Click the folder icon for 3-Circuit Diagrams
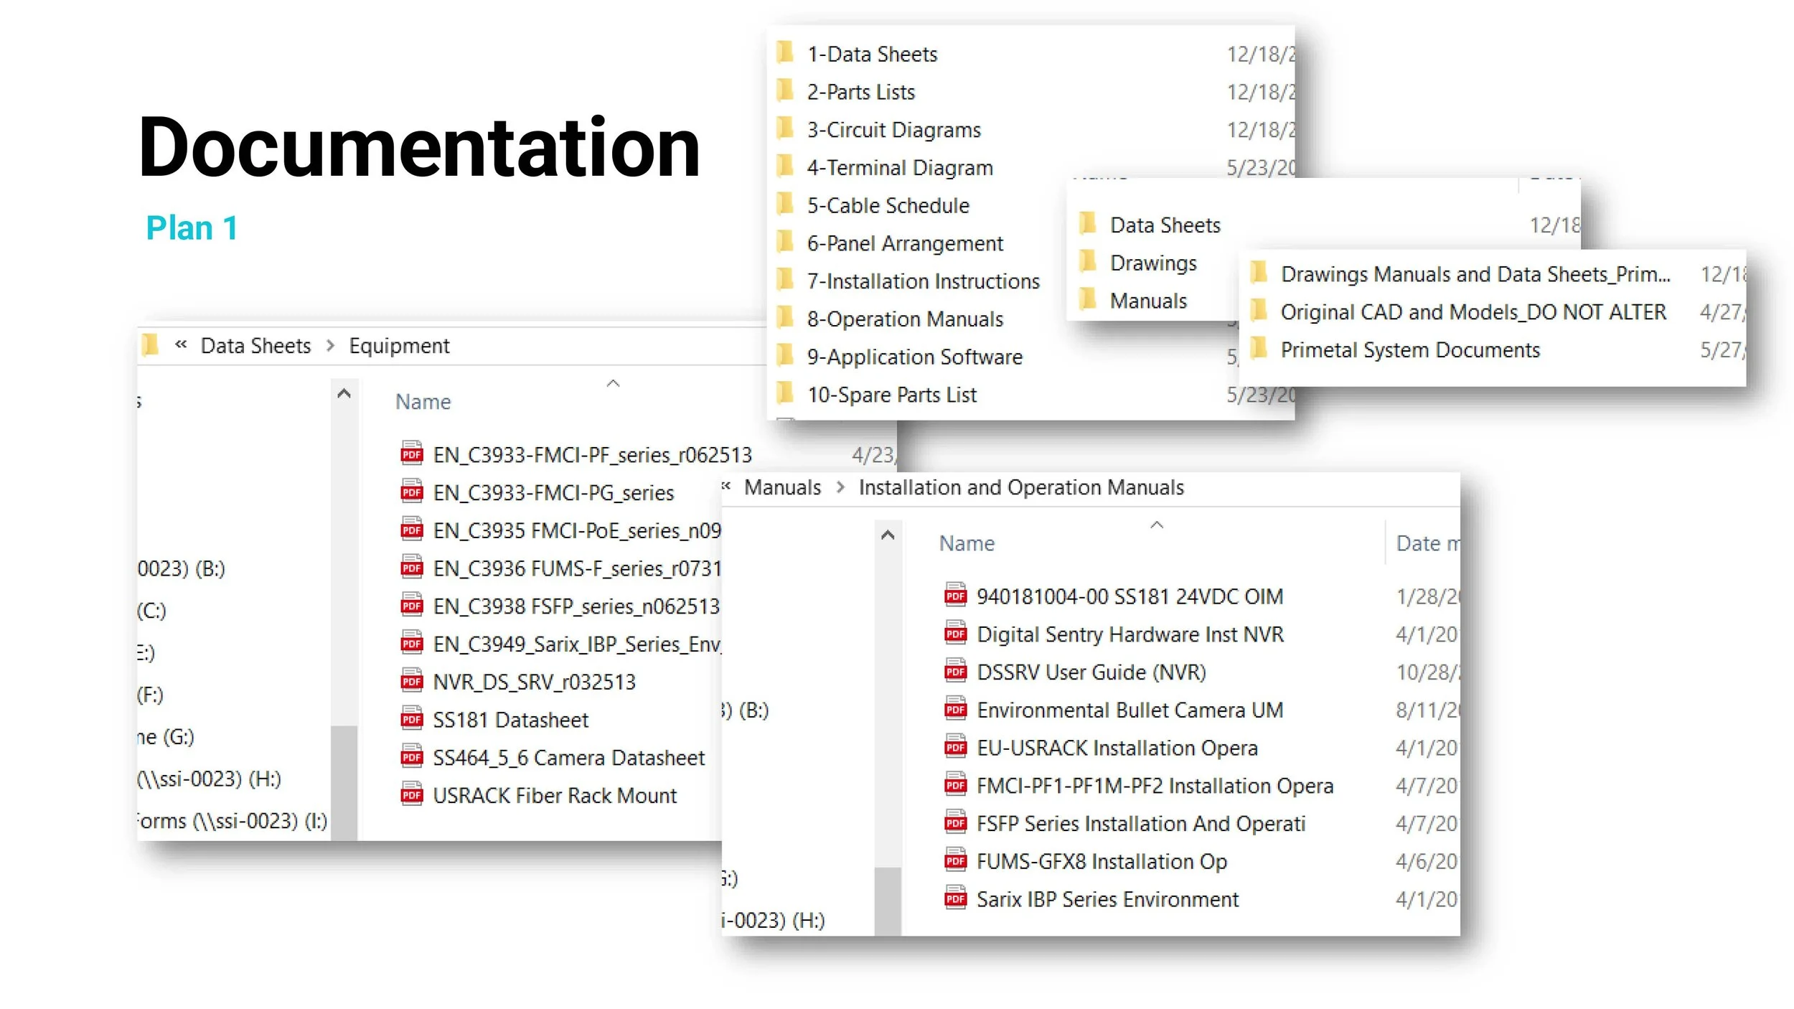Image resolution: width=1794 pixels, height=1009 pixels. (x=786, y=129)
